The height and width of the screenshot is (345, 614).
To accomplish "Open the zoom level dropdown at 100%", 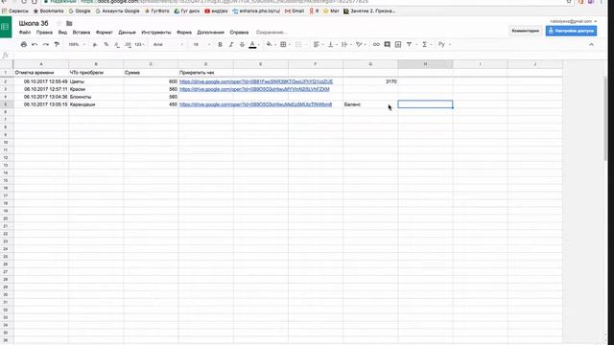I will pyautogui.click(x=77, y=45).
